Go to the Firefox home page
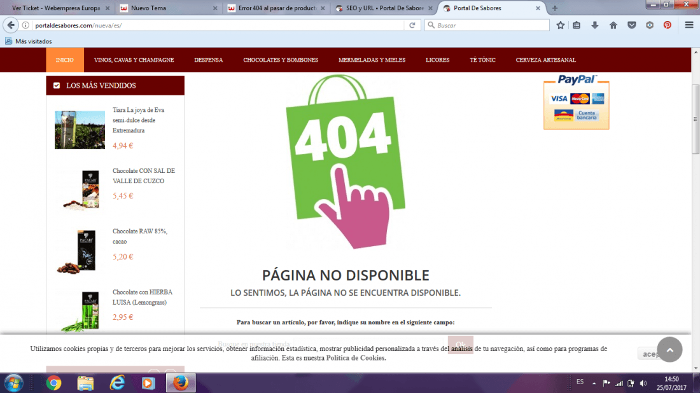700x393 pixels. pyautogui.click(x=613, y=25)
